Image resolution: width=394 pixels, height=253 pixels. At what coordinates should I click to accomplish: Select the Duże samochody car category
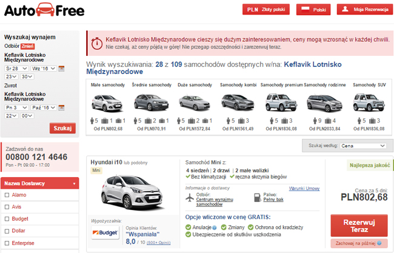[195, 107]
